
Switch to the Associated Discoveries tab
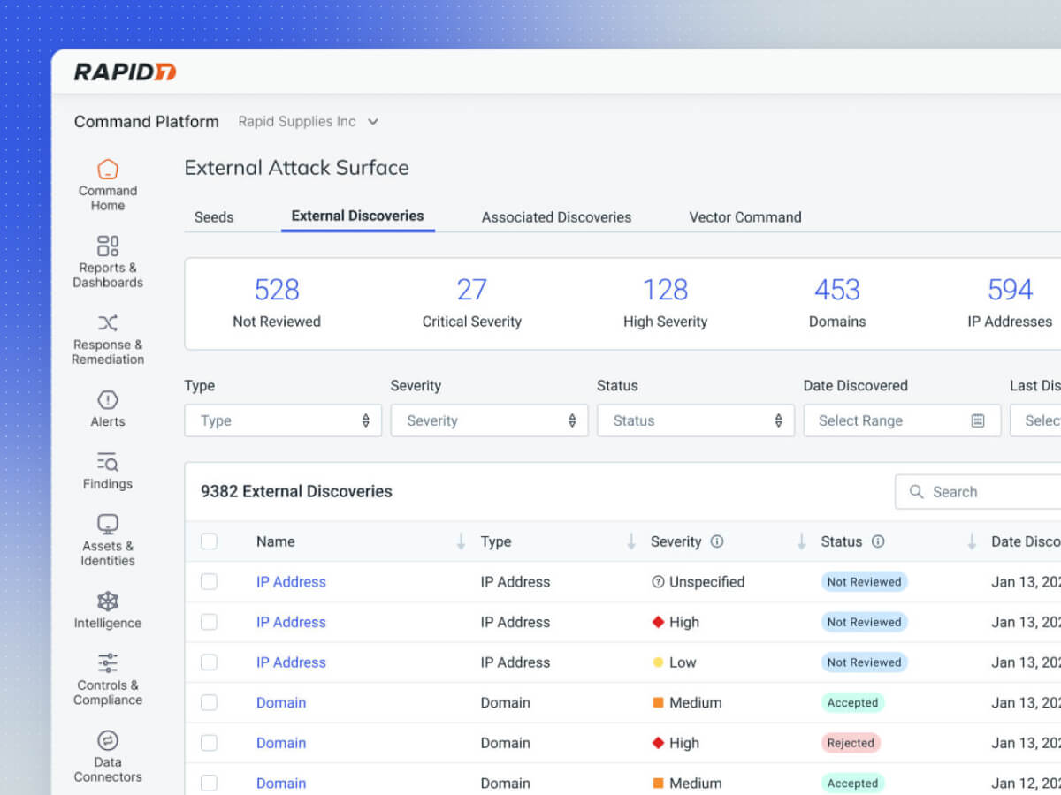tap(556, 217)
